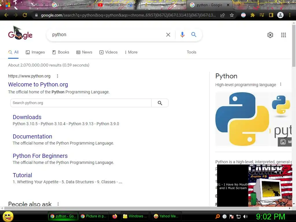The width and height of the screenshot is (296, 222).
Task: Open the Chrome profile avatar
Action: 280,15
